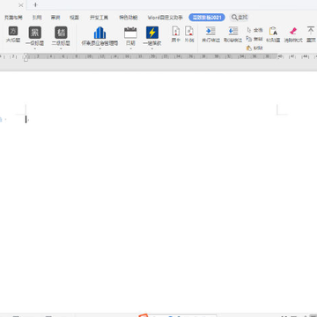Apply the 一级标题 heading style icon
The width and height of the screenshot is (317, 317).
(35, 33)
